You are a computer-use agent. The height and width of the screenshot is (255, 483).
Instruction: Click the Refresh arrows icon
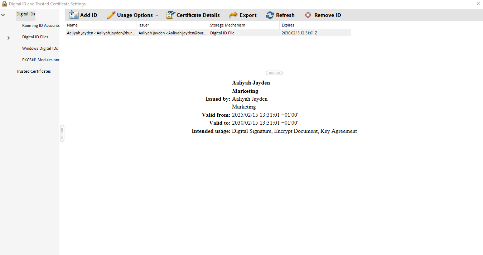click(270, 15)
